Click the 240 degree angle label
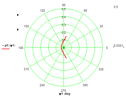This screenshot has width=126, height=100. [x=42, y=85]
